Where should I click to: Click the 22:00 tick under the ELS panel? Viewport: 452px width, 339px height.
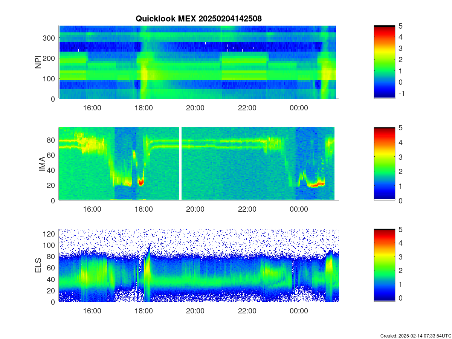(x=247, y=311)
